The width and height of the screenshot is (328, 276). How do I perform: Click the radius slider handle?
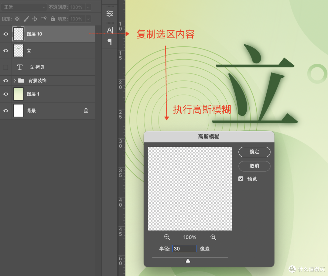coord(188,261)
